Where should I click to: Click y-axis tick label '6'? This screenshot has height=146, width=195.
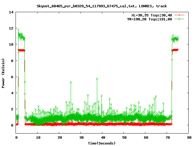pos(12,77)
